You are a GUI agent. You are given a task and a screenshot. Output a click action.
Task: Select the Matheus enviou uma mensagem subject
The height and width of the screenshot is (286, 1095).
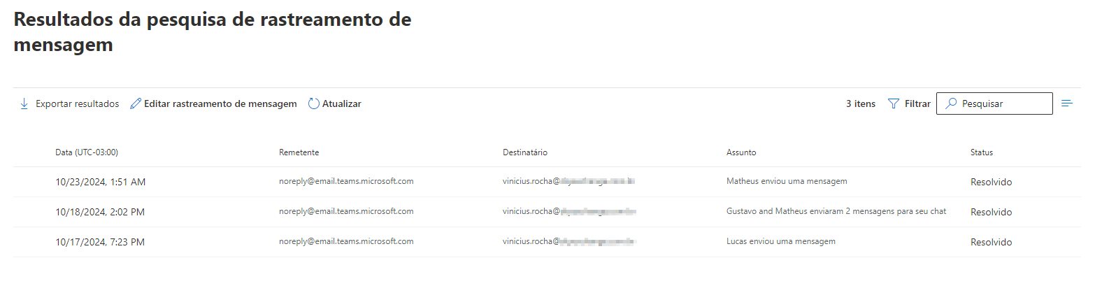click(x=787, y=181)
